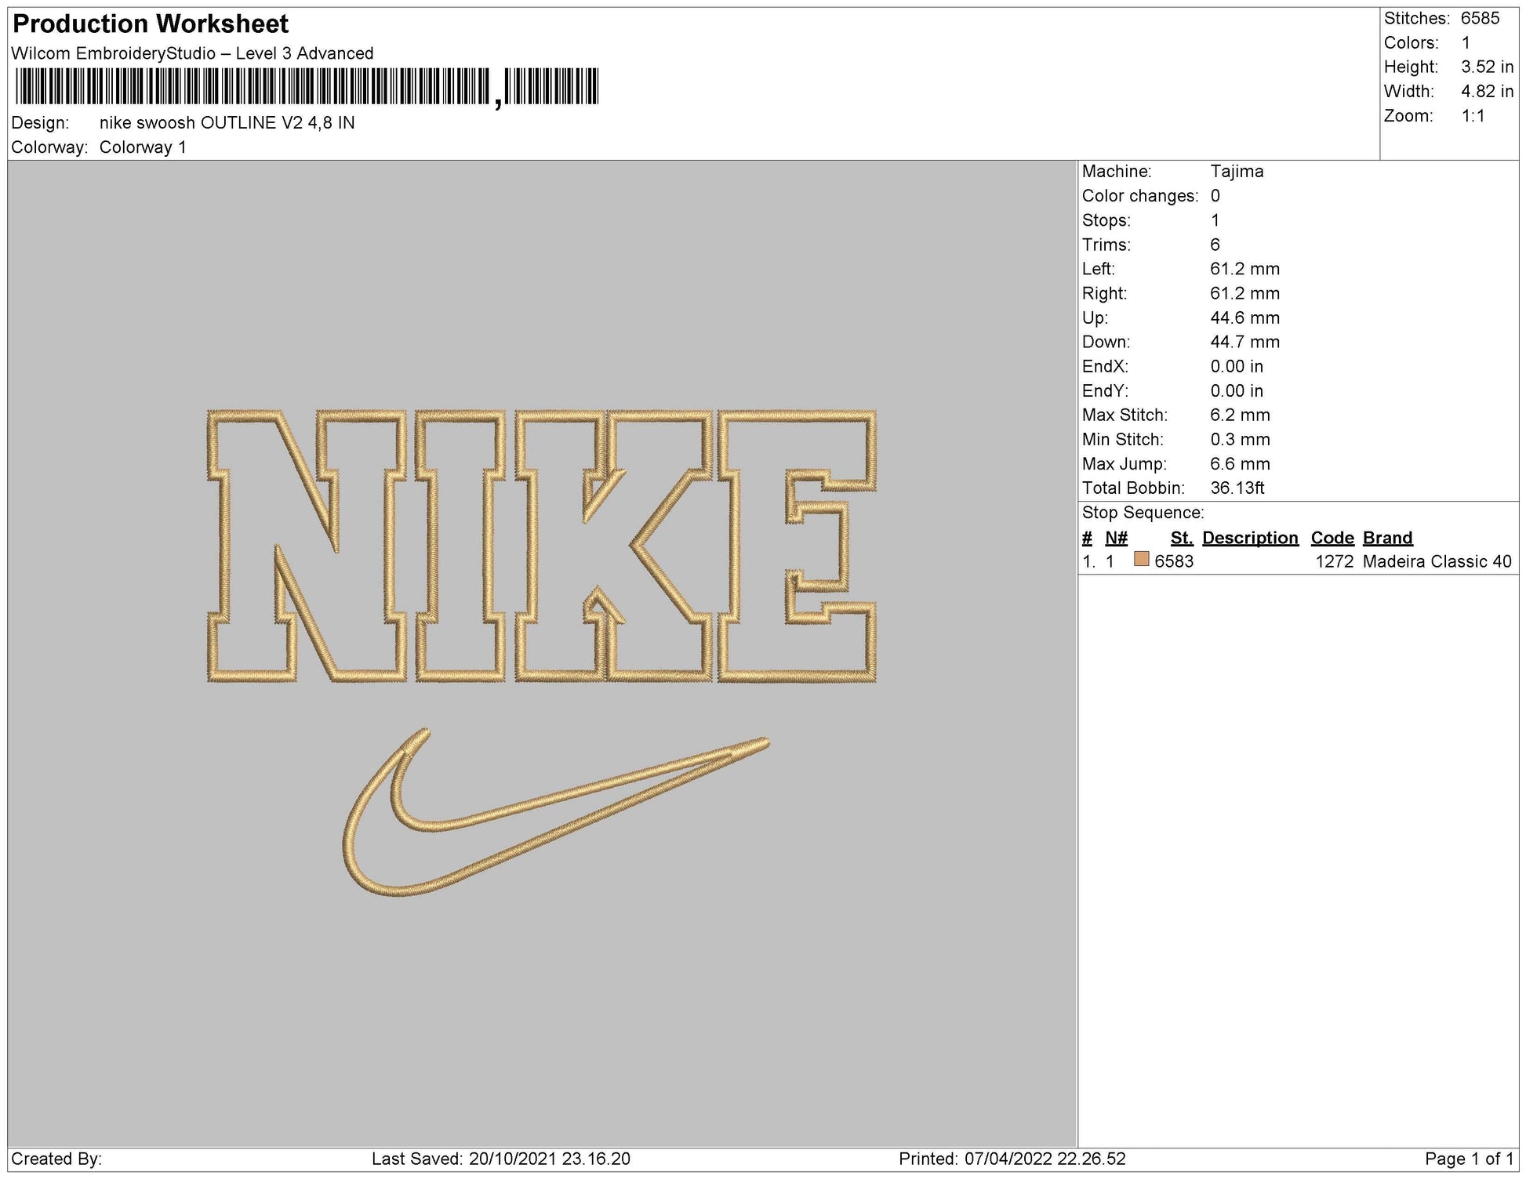
Task: Click the Zoom 1:1 value
Action: 1473,116
